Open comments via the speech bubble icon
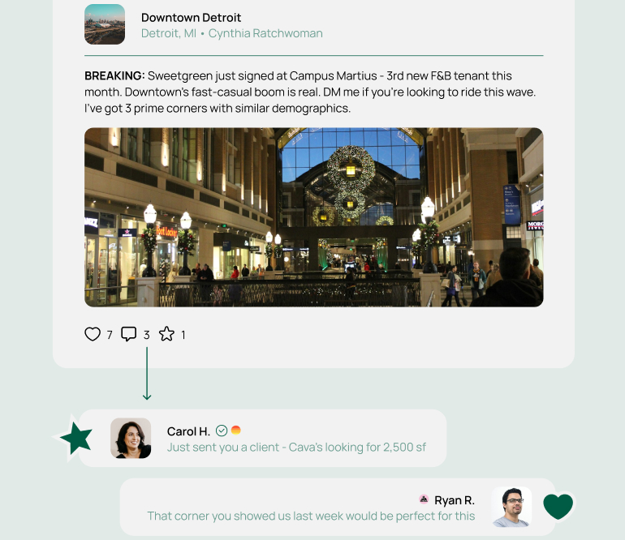Image resolution: width=625 pixels, height=540 pixels. (x=129, y=334)
